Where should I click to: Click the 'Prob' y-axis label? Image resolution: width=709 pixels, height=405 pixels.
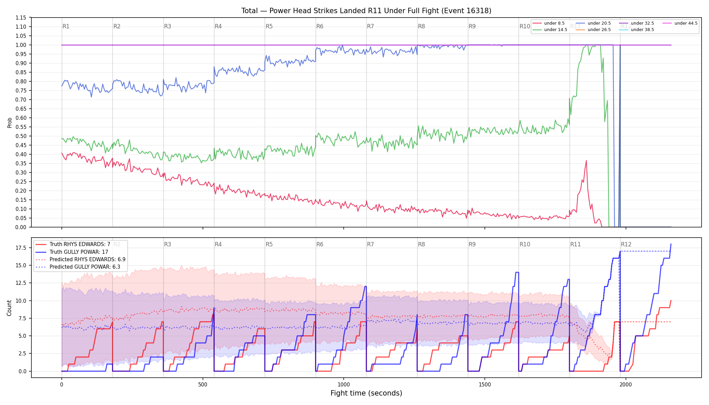(9, 123)
